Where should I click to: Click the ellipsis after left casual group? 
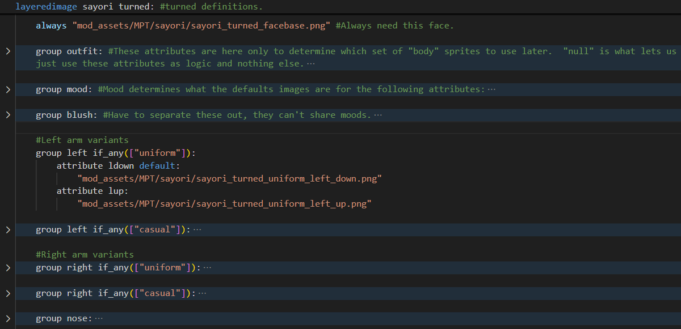coord(197,230)
